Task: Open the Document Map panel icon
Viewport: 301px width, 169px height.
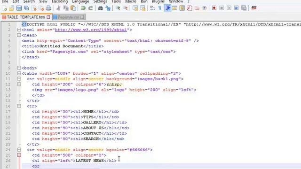Action: [x=182, y=8]
